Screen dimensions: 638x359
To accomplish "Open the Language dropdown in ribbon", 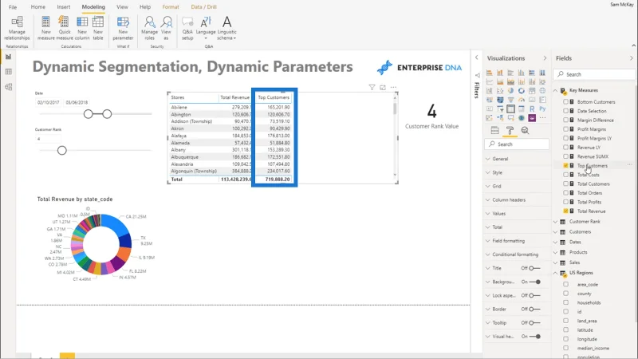I will click(x=206, y=28).
